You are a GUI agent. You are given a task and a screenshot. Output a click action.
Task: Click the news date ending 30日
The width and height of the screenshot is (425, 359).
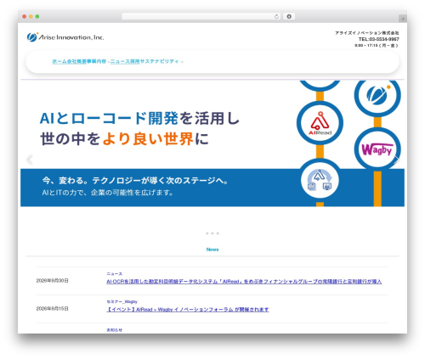[x=53, y=281]
